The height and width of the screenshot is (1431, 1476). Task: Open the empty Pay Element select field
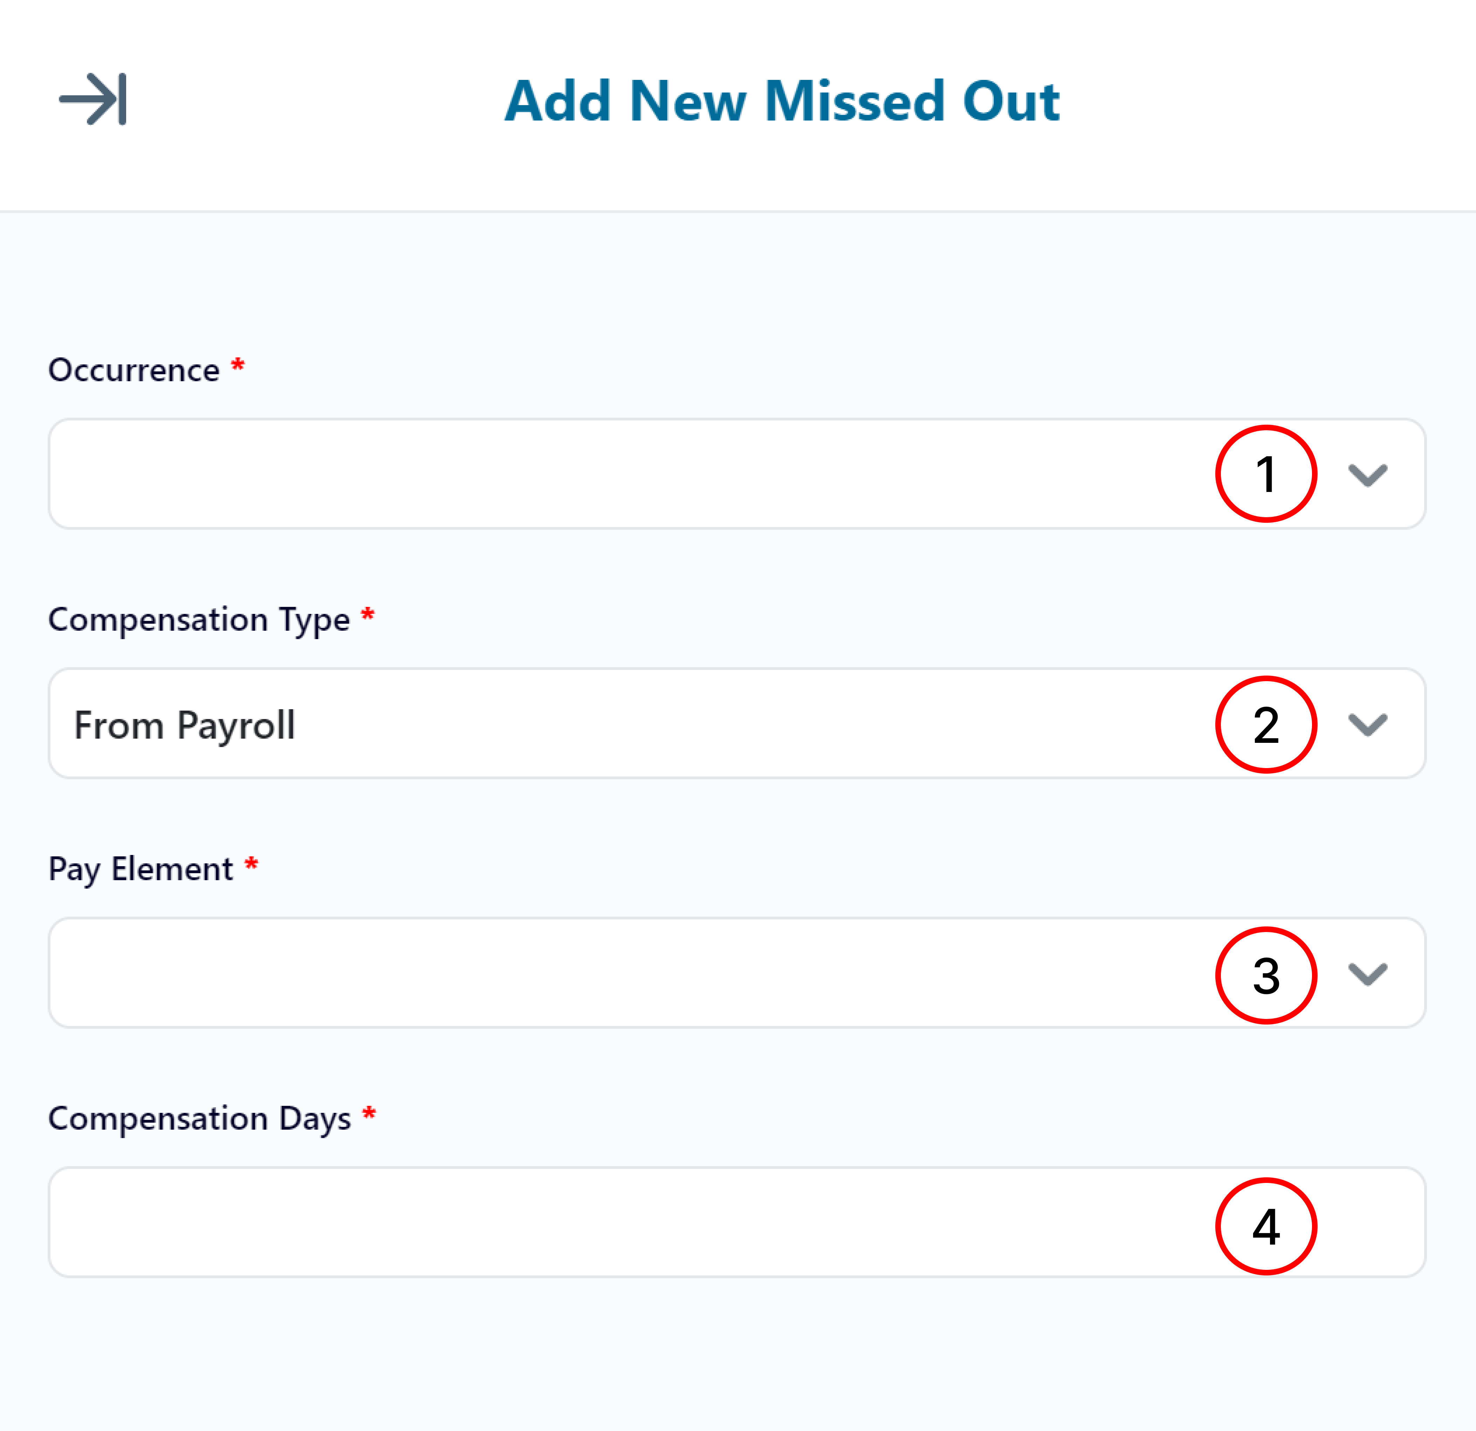click(x=602, y=973)
